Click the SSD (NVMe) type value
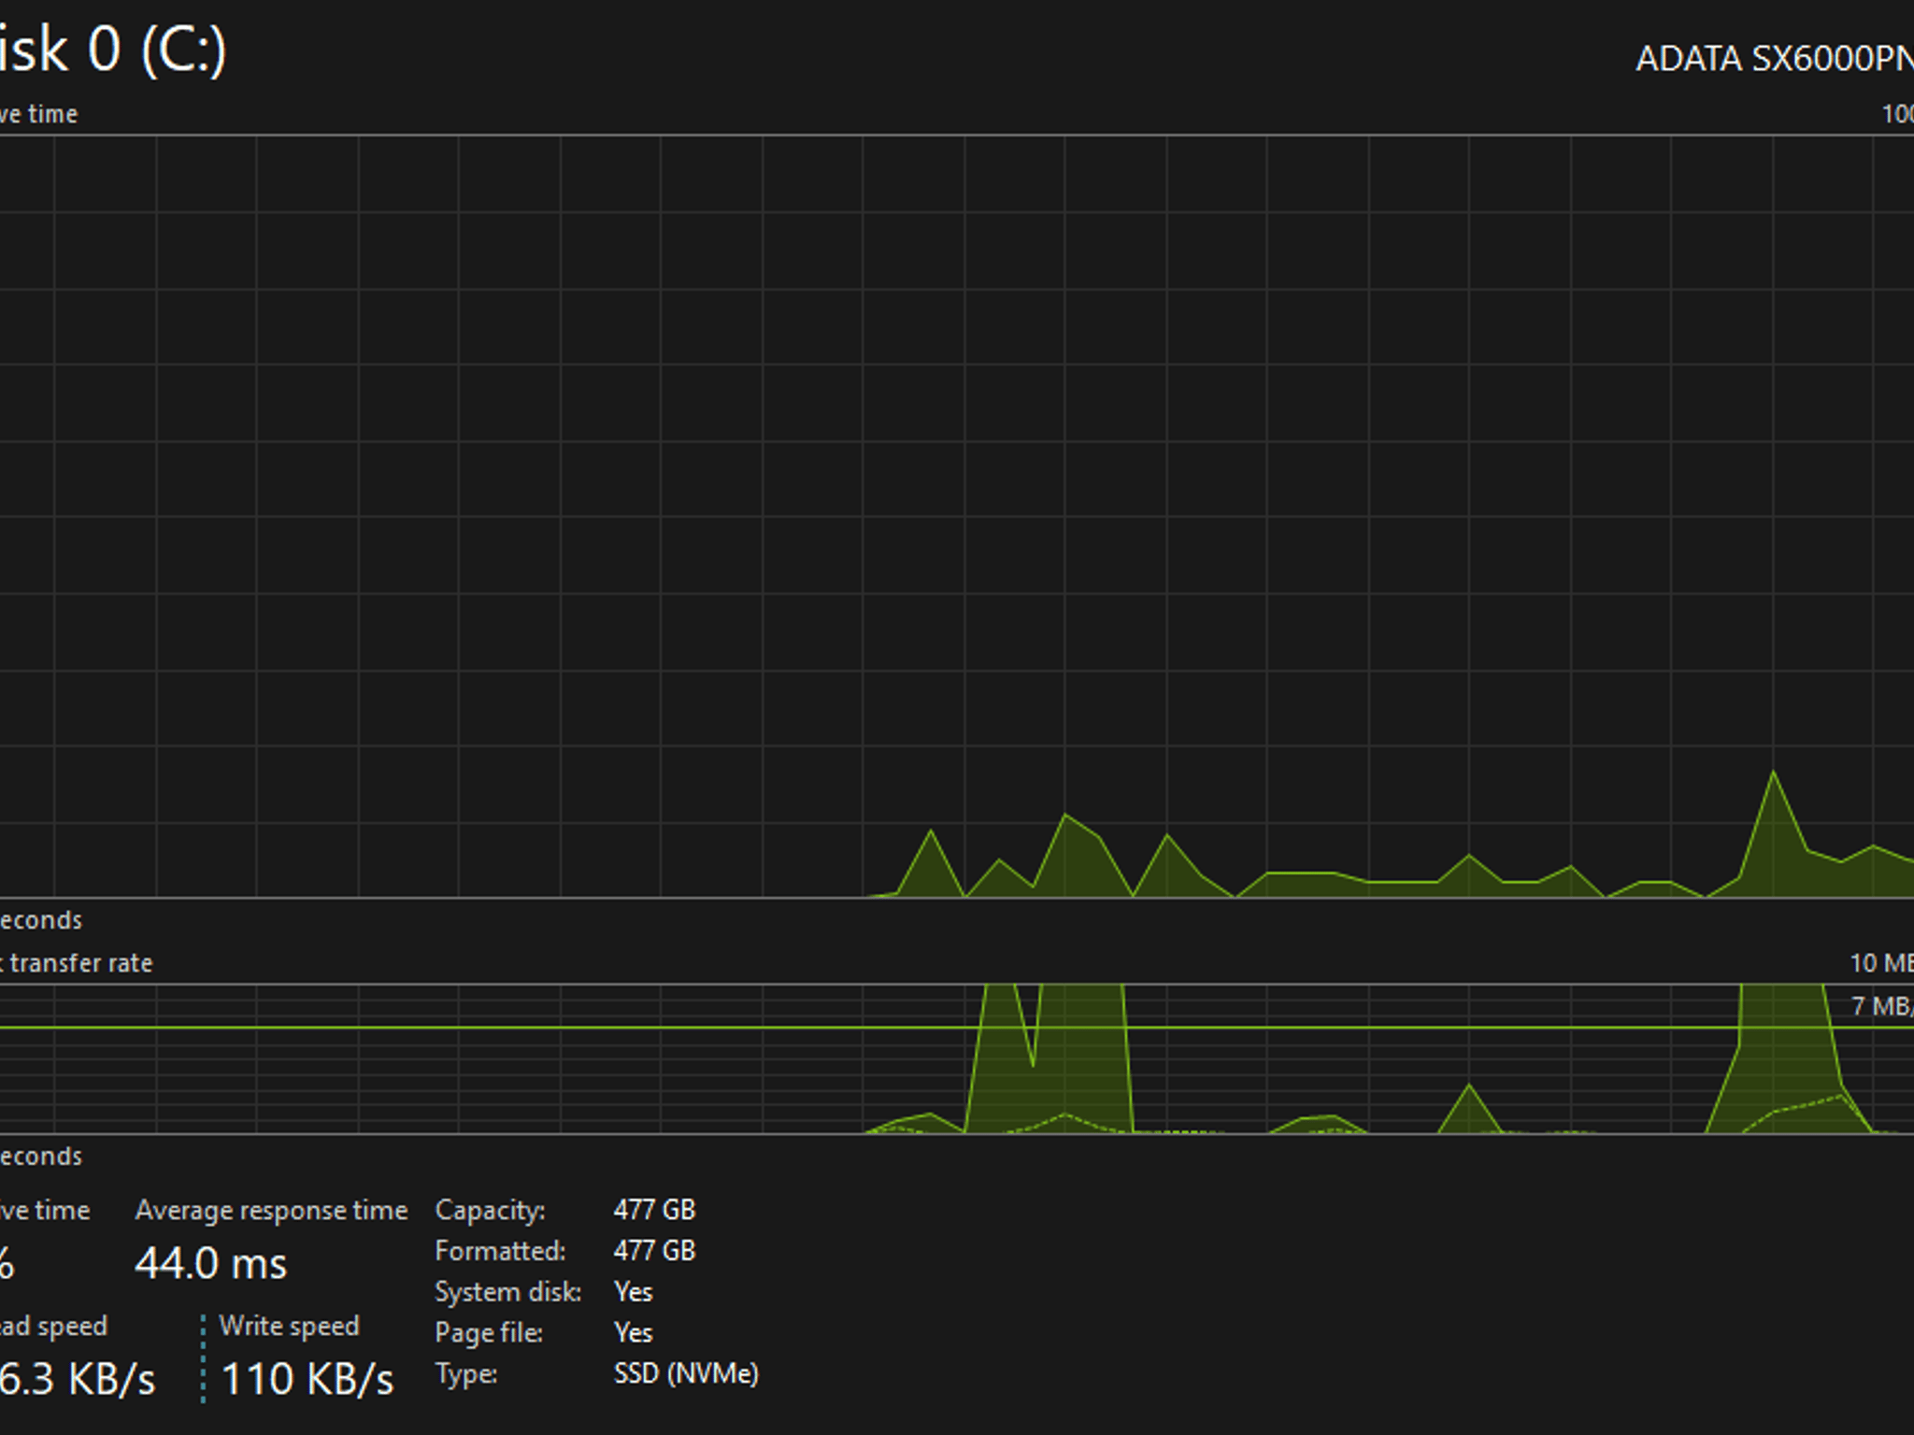The image size is (1914, 1435). (686, 1373)
